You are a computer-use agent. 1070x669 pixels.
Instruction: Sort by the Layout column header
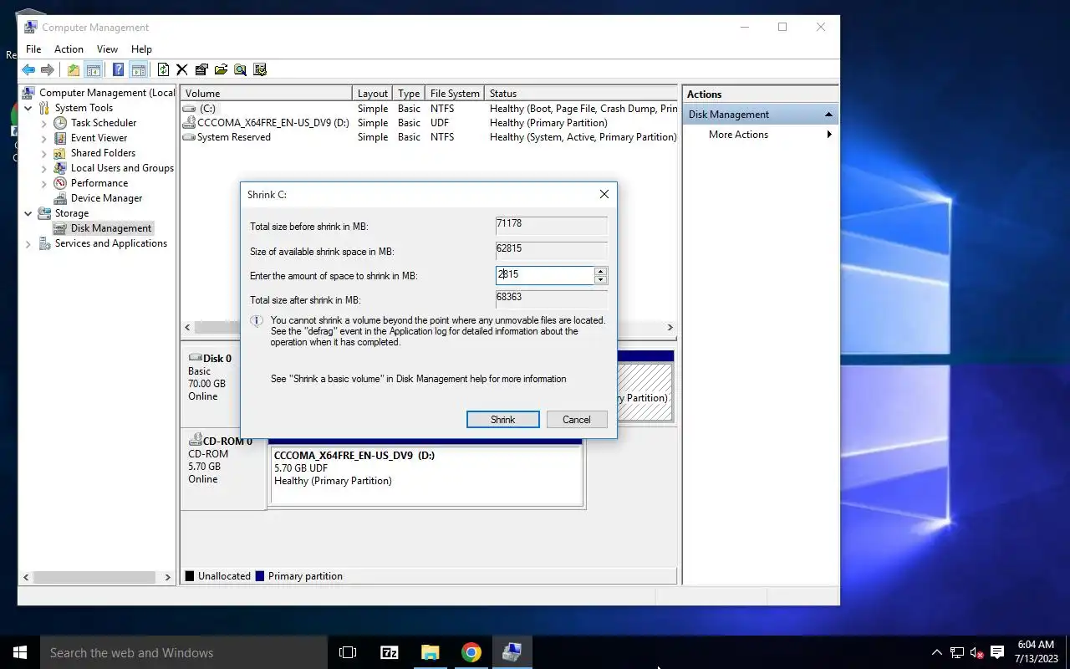pos(373,94)
